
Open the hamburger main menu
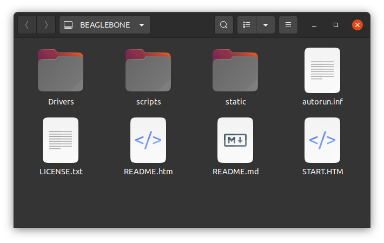point(288,25)
